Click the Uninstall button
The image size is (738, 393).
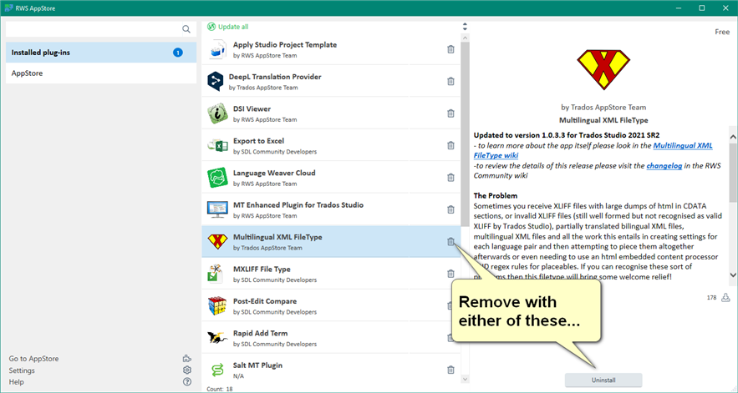[603, 380]
